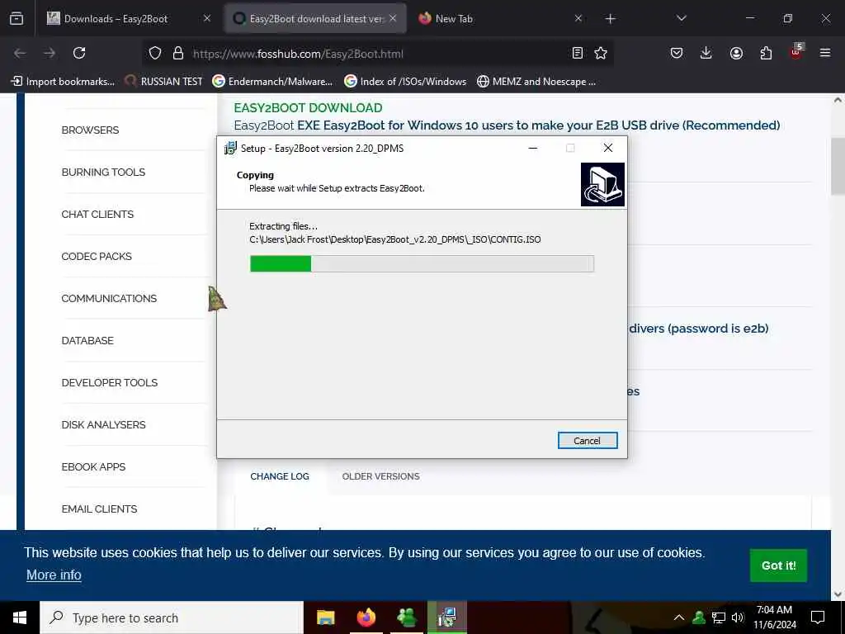Minimize the Easy2Boot Setup window
The image size is (845, 634).
click(x=533, y=148)
